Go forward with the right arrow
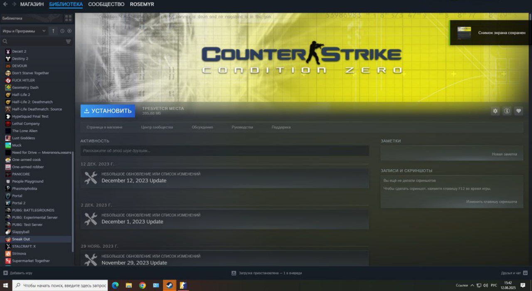 pos(14,4)
